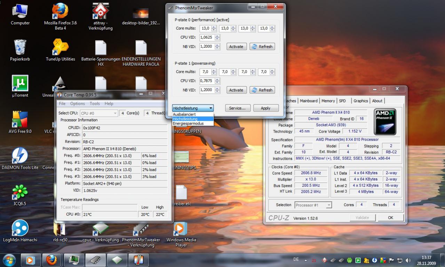Image resolution: width=445 pixels, height=267 pixels.
Task: Click Activate in the P-state 0 section
Action: coord(236,47)
